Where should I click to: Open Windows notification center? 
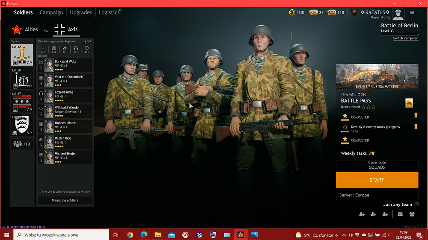pyautogui.click(x=419, y=235)
